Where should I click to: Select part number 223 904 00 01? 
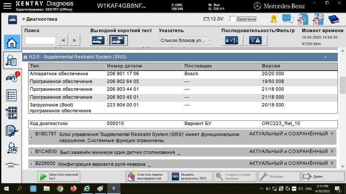tap(123, 105)
